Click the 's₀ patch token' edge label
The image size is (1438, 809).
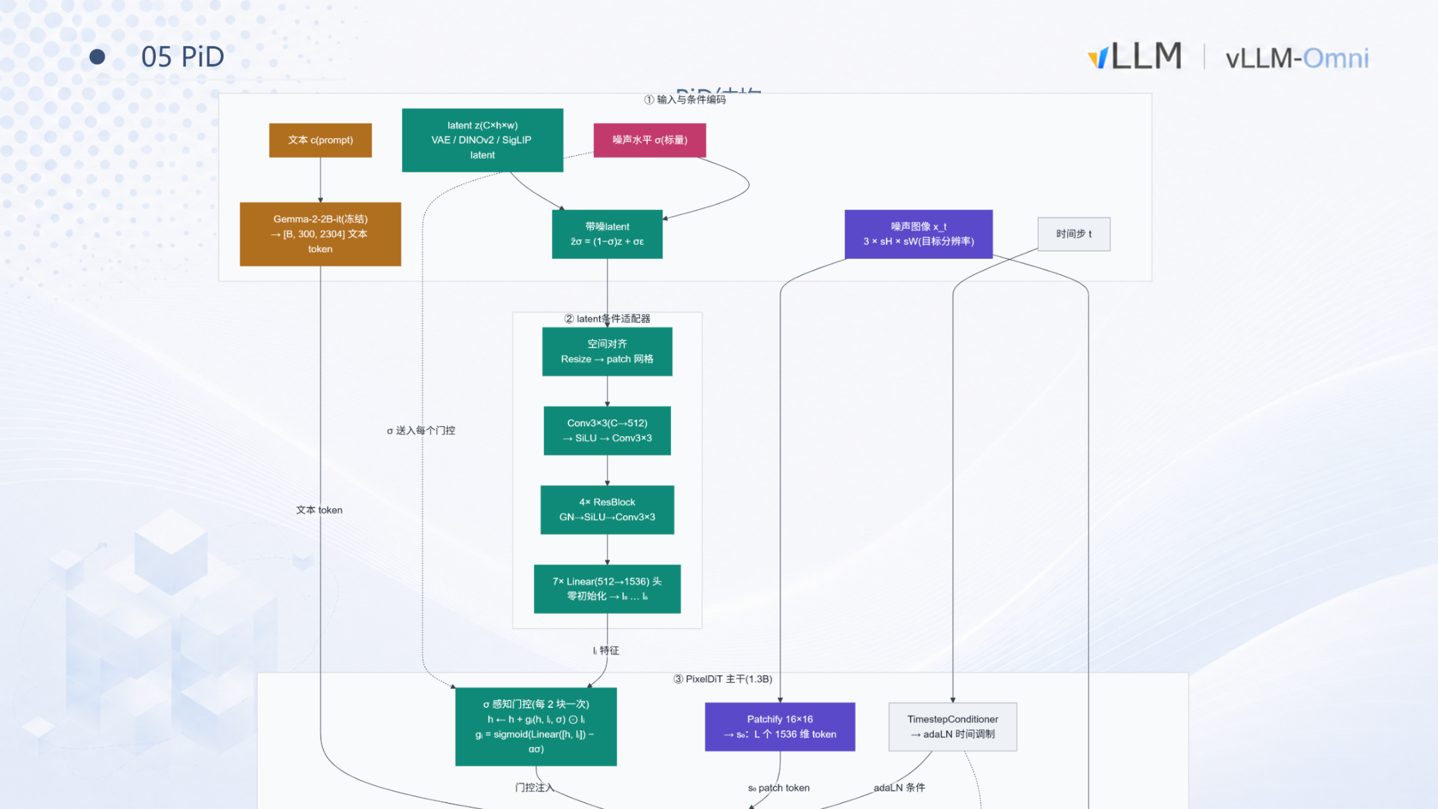[779, 788]
